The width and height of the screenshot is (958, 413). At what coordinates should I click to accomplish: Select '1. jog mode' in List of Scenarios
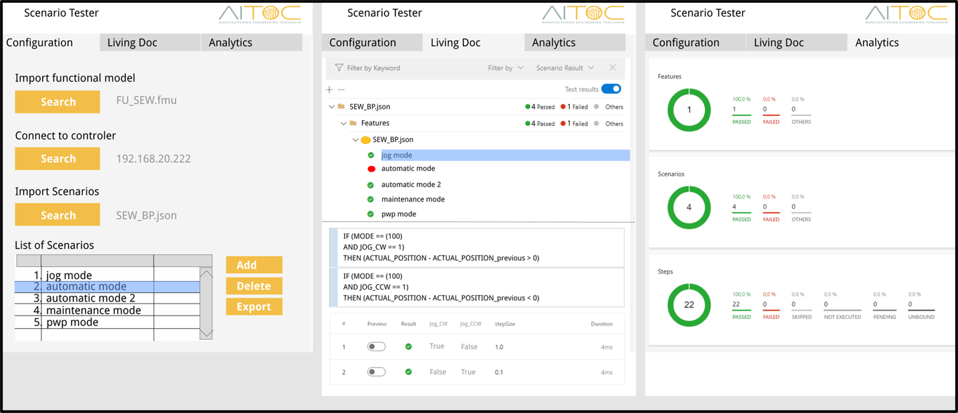point(107,275)
